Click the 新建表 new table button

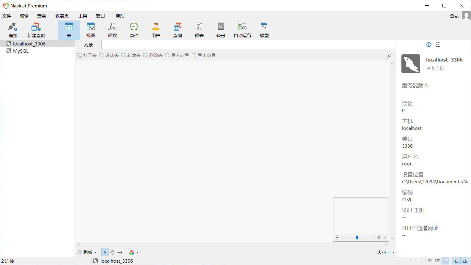click(131, 56)
